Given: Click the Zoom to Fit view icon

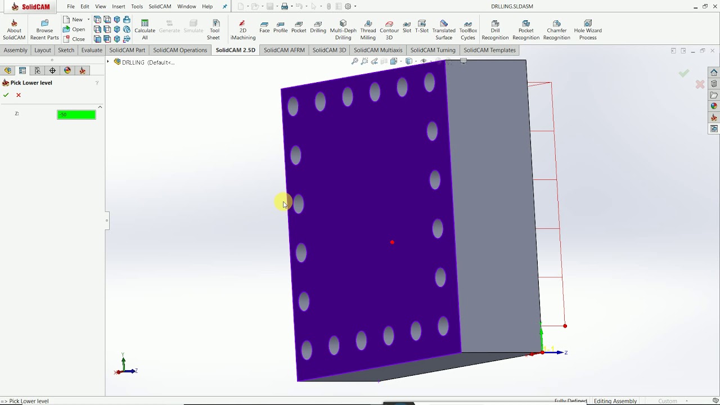Looking at the screenshot, I should coord(355,61).
